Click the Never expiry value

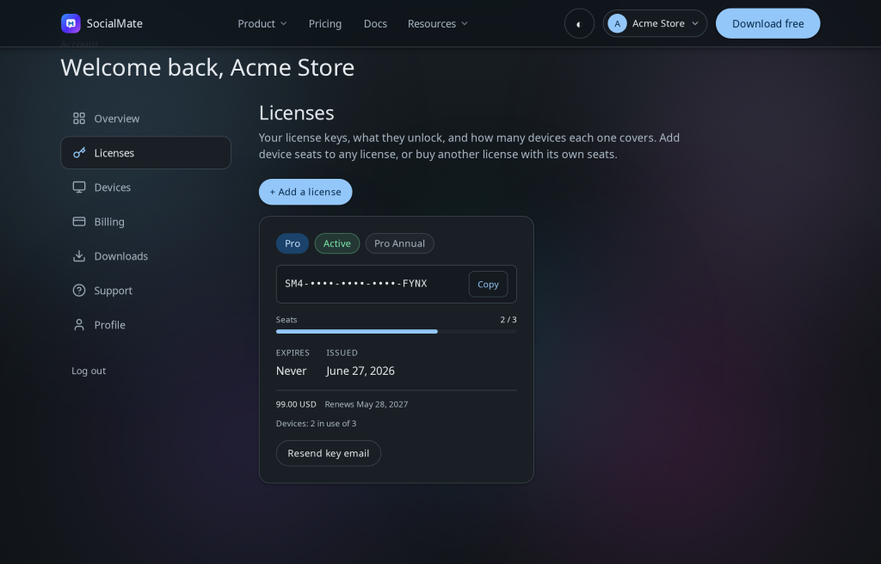[291, 371]
